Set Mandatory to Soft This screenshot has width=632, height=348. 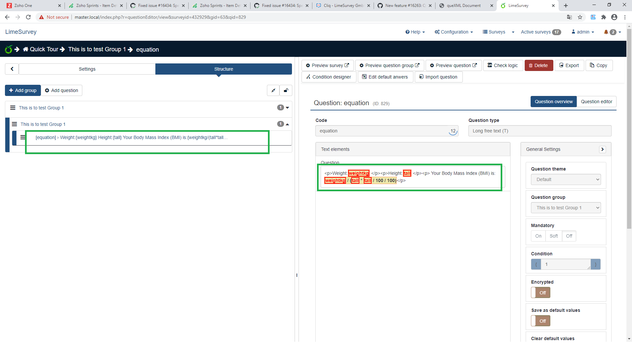554,236
